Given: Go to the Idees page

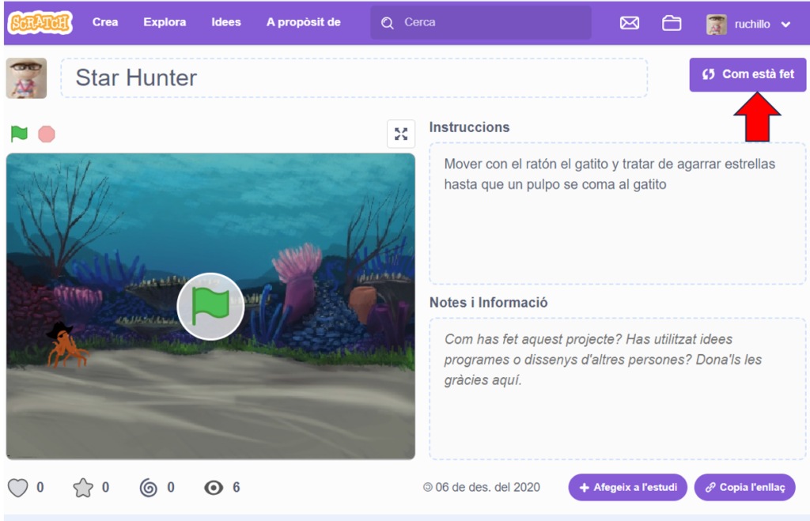Looking at the screenshot, I should coord(226,22).
